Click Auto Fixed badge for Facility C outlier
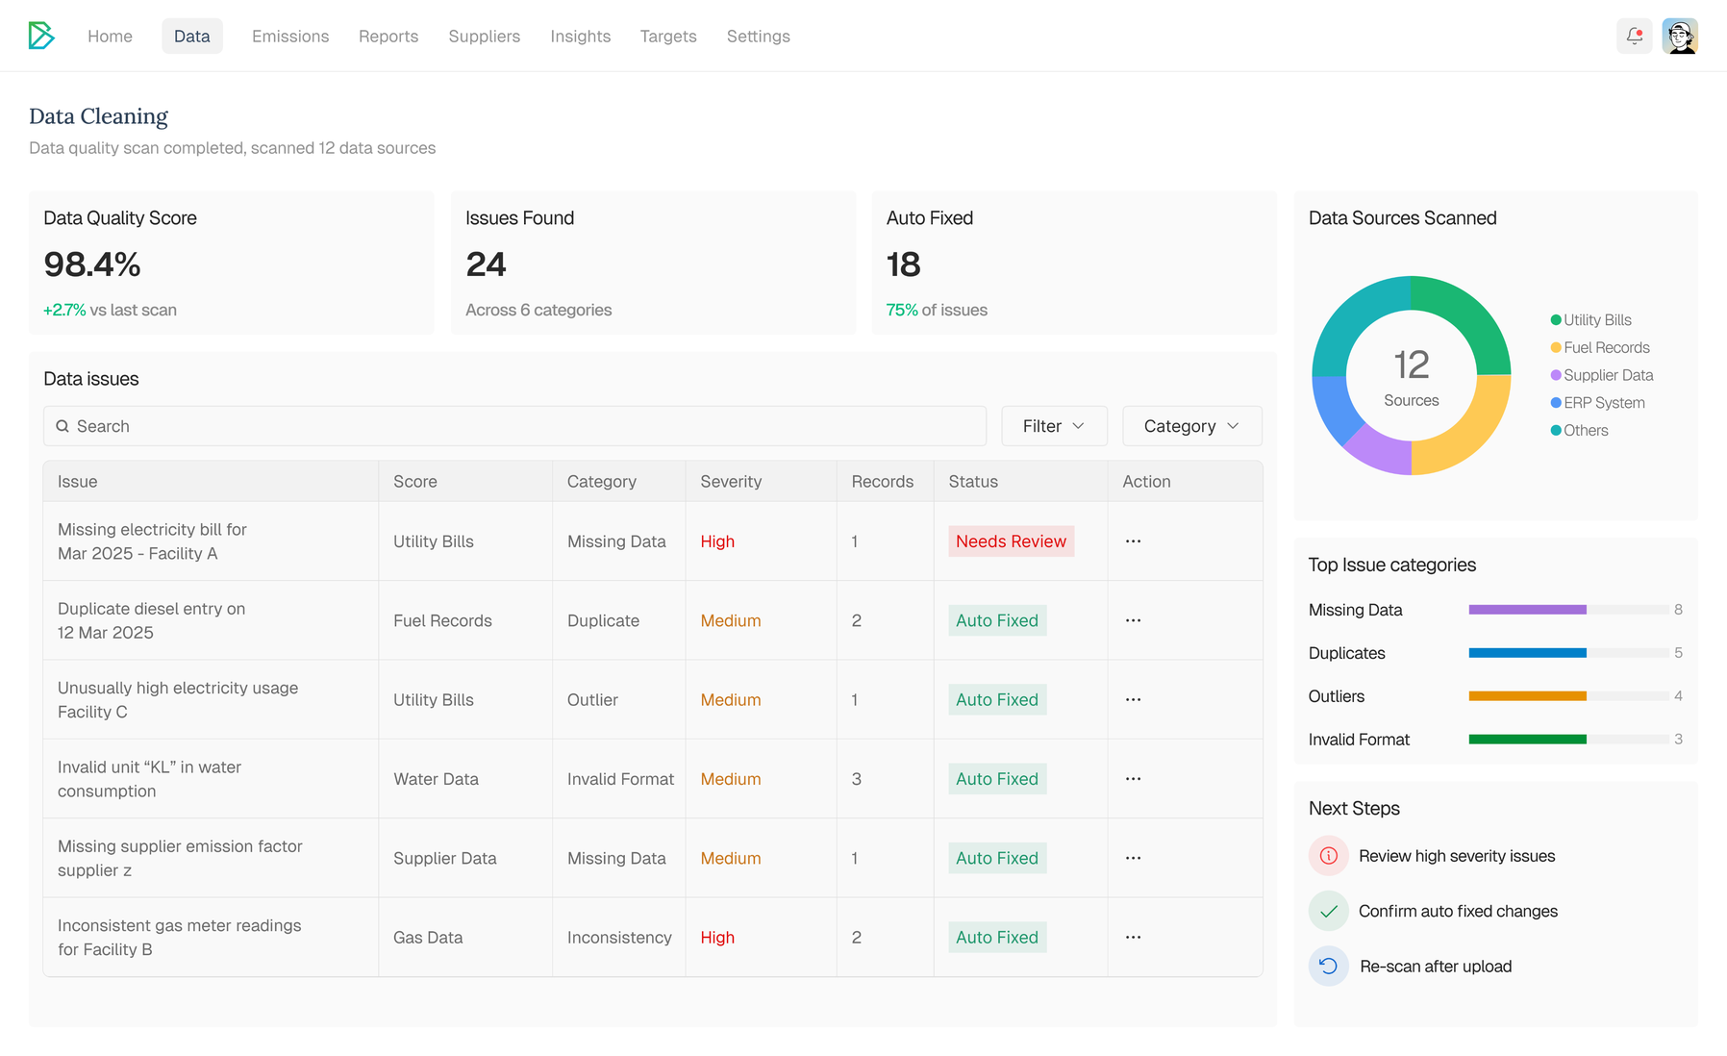 coord(997,699)
